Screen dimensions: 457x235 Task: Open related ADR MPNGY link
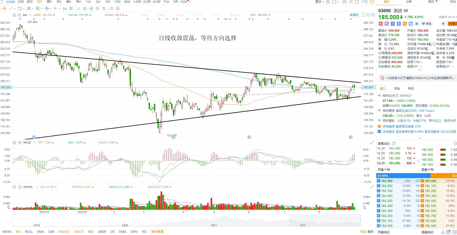405,96
